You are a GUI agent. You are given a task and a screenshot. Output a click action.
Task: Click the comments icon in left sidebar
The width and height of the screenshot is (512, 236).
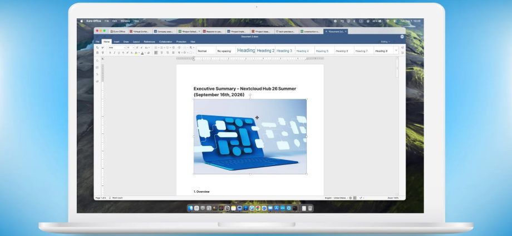[x=97, y=68]
